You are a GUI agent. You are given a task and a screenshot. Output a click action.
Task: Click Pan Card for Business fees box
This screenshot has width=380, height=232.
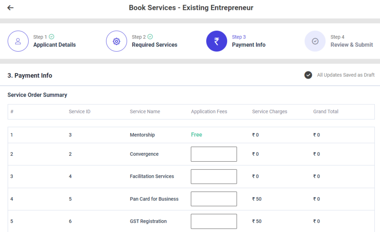(x=214, y=199)
